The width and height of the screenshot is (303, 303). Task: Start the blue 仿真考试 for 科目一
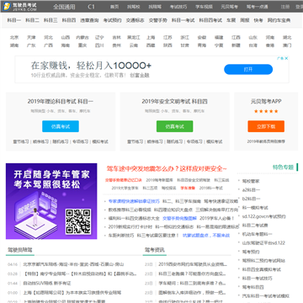(x=61, y=126)
